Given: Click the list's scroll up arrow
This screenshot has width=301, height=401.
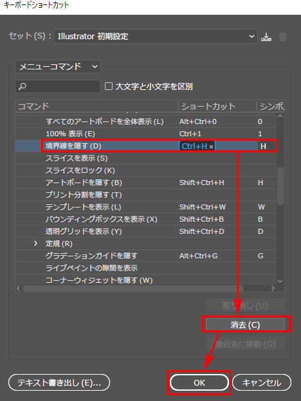Looking at the screenshot, I should point(280,116).
